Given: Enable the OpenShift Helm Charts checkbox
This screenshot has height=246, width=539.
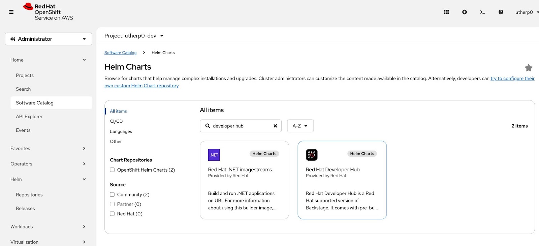Looking at the screenshot, I should click(x=112, y=170).
